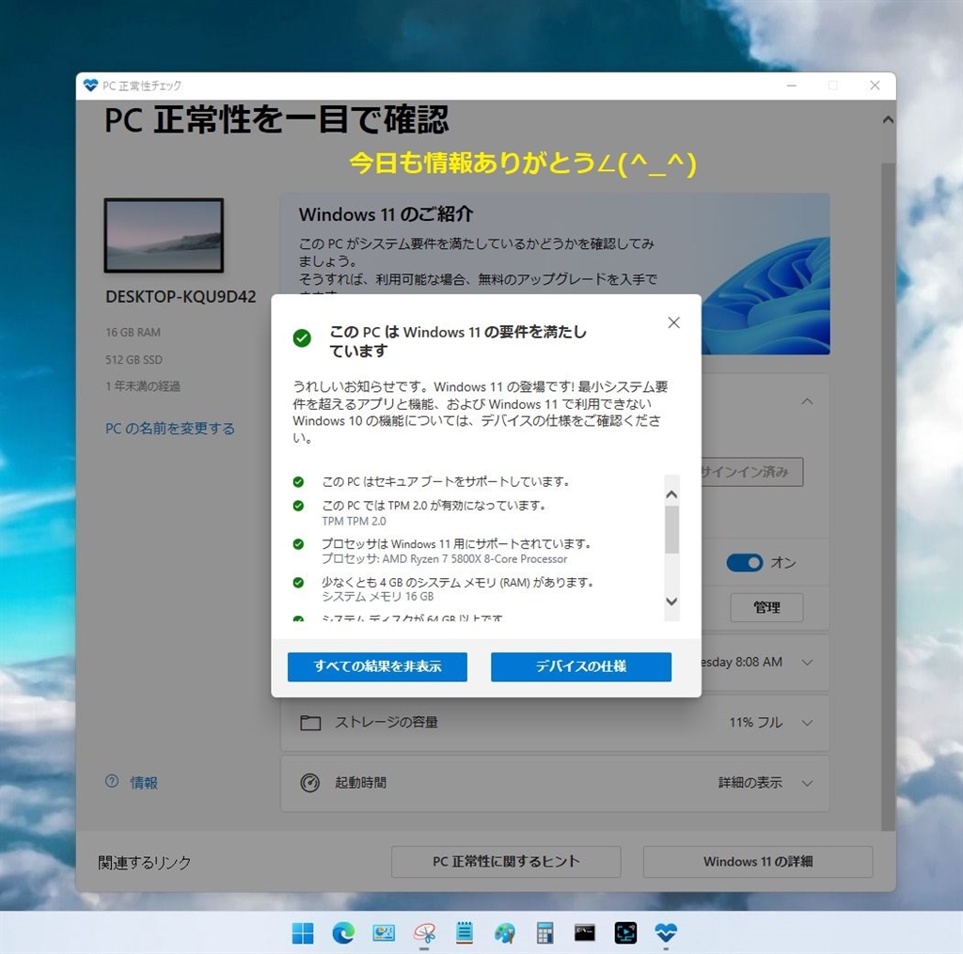
Task: Open 'デバイスの仕様' device specs button
Action: (581, 666)
